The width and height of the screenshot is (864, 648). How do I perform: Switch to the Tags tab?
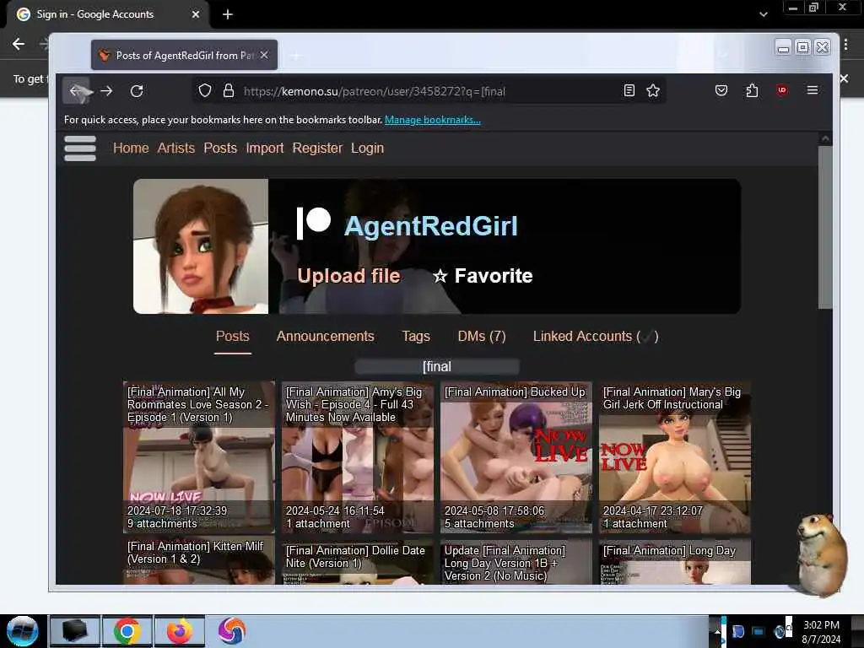(415, 336)
